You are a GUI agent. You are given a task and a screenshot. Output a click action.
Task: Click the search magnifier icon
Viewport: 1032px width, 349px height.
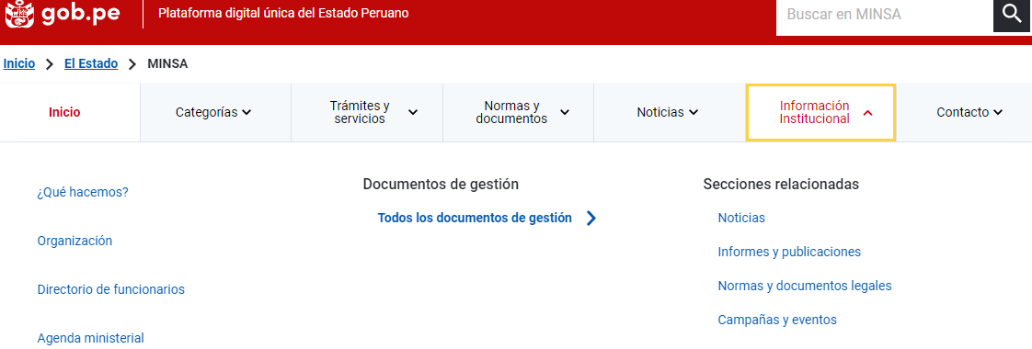coord(1012,15)
